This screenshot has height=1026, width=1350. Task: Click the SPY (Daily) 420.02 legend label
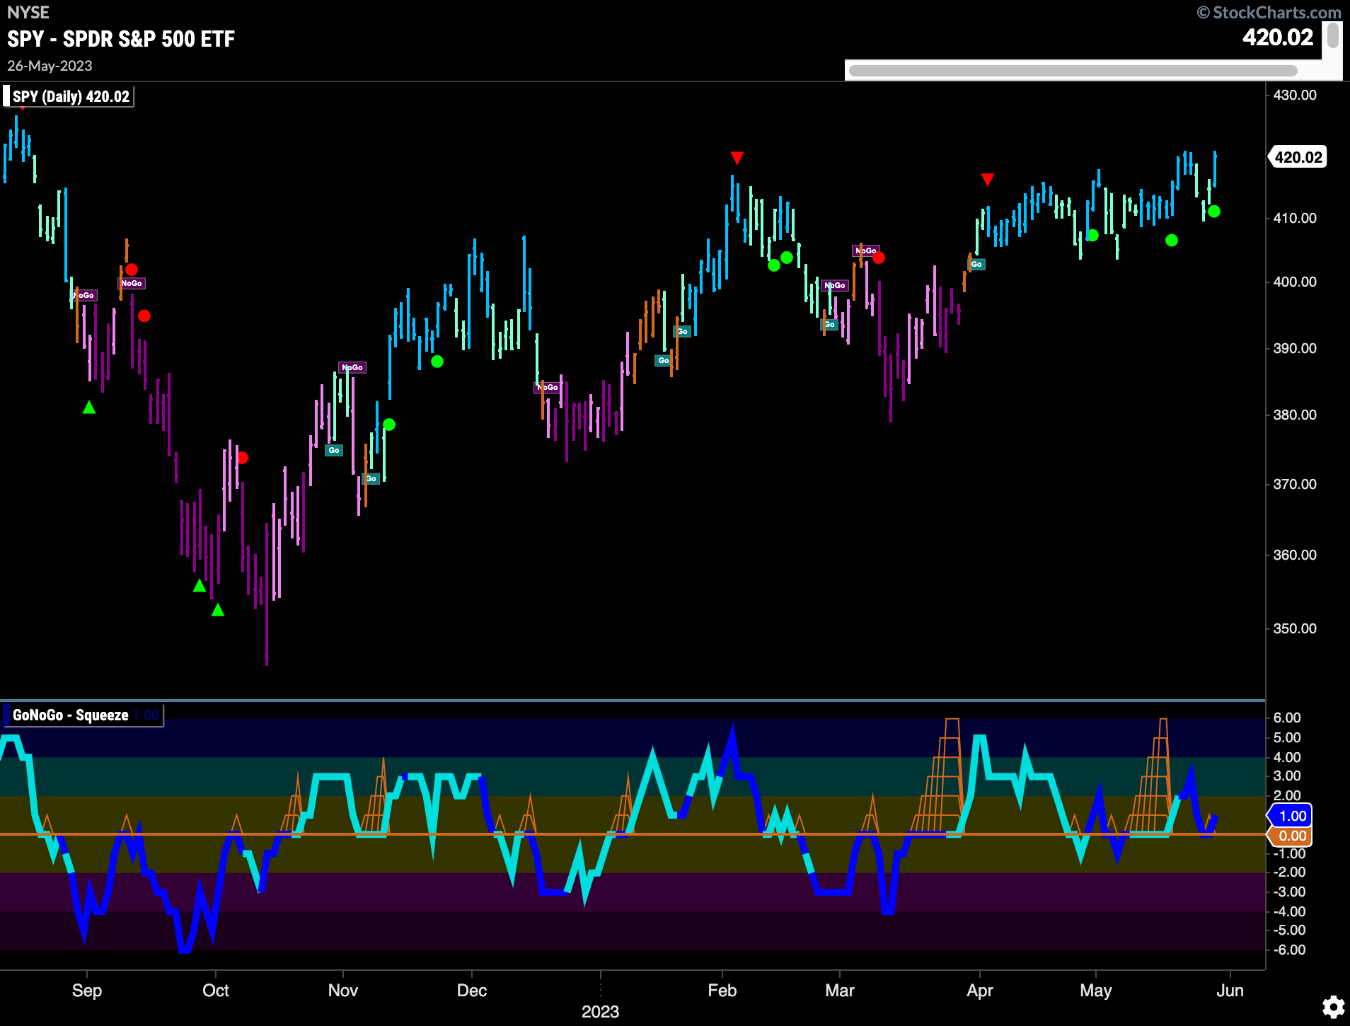(69, 96)
